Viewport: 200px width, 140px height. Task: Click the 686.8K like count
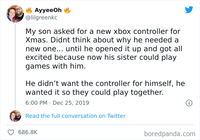[28, 132]
